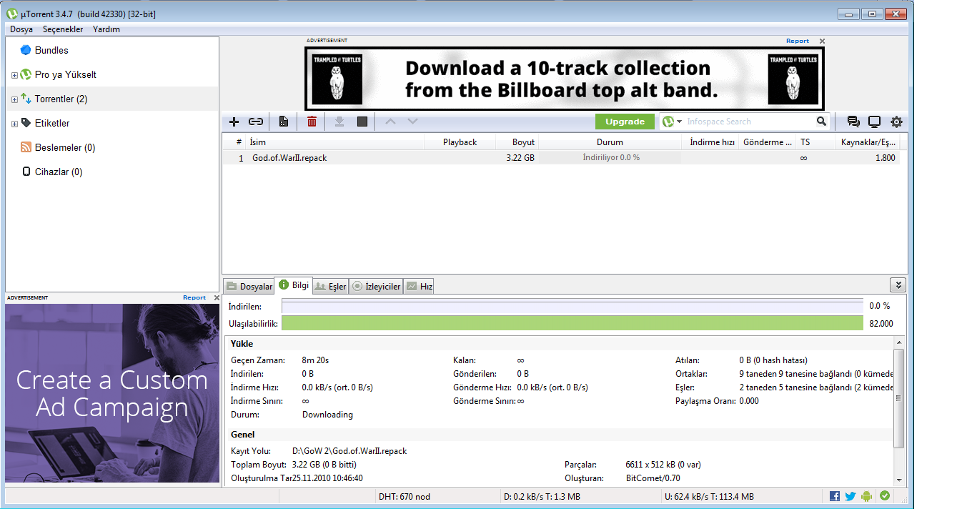
Task: Sort by the Playback column header
Action: (460, 142)
